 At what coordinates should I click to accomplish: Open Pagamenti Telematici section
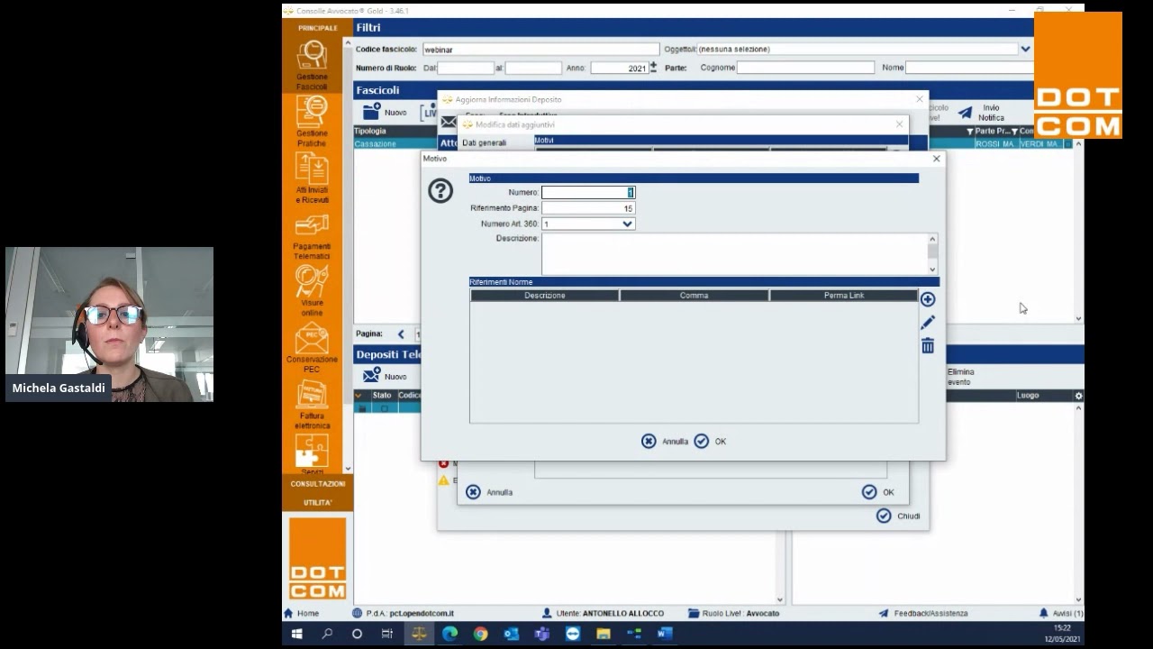pyautogui.click(x=312, y=236)
